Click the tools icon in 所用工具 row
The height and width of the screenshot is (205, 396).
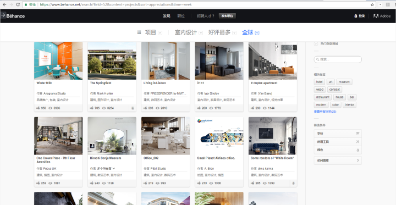tap(358, 142)
